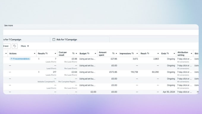Click the Impressions column header label

pos(125,54)
